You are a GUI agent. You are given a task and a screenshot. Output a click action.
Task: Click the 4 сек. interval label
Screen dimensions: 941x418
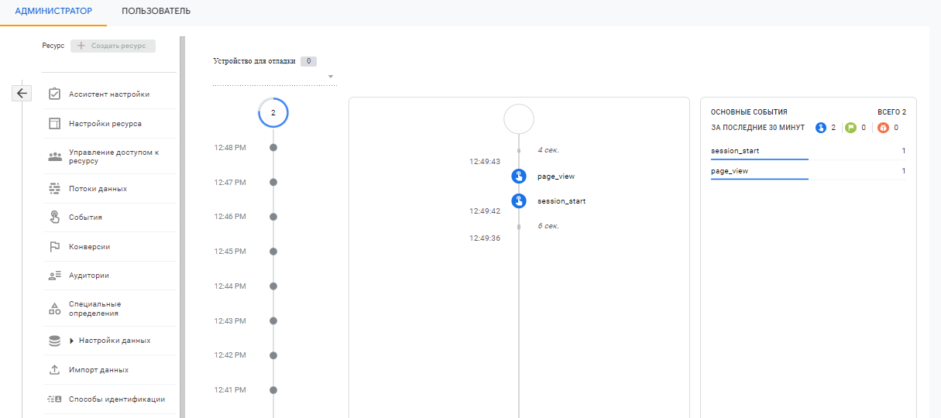tap(548, 150)
